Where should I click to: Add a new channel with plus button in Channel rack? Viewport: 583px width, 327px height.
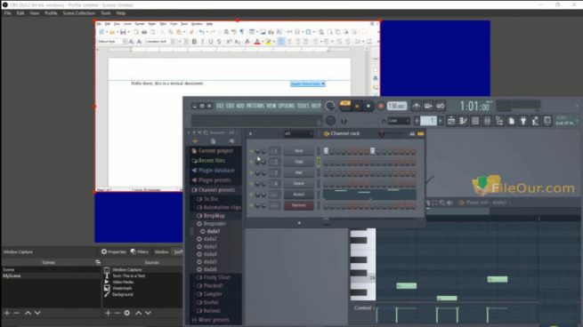pos(299,223)
